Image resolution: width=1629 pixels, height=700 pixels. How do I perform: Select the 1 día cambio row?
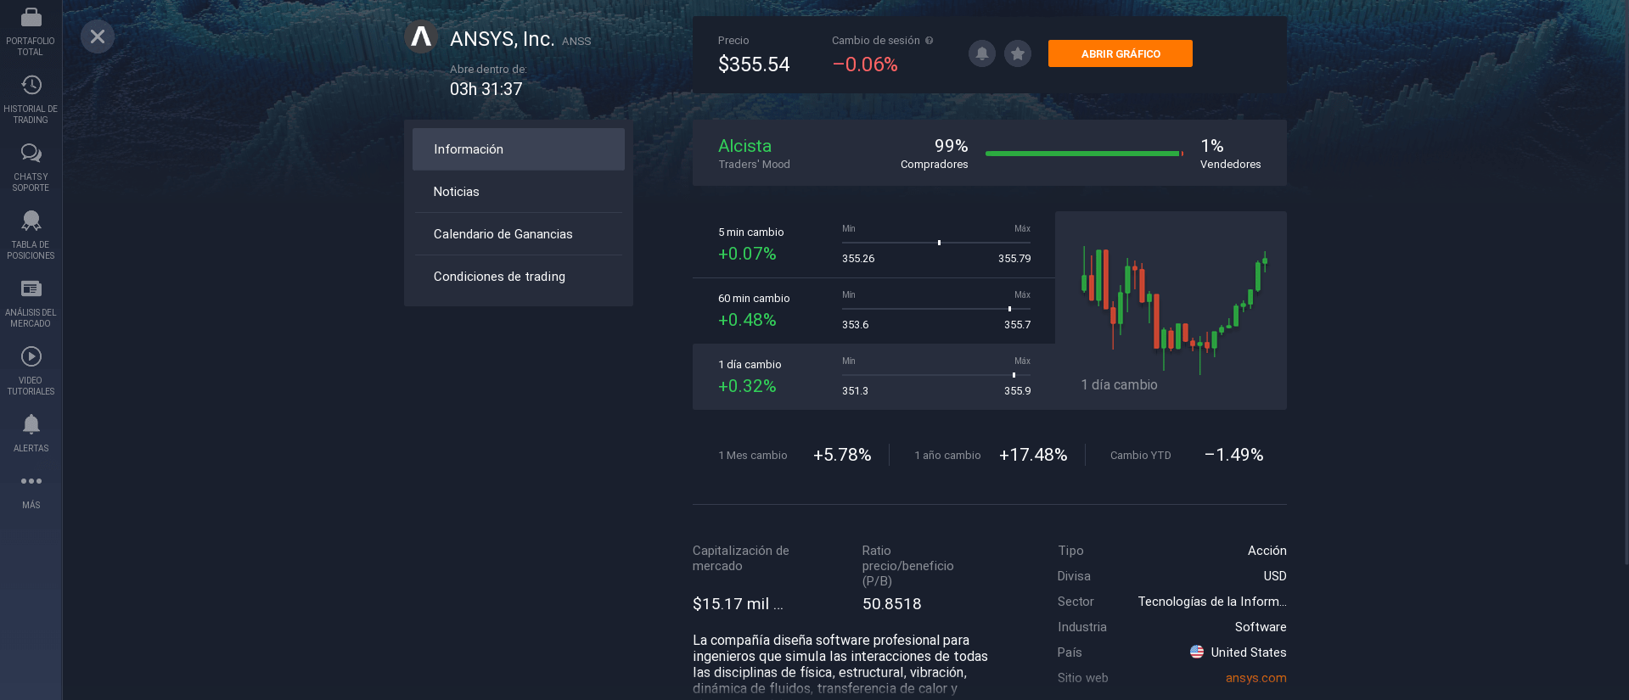pos(873,377)
